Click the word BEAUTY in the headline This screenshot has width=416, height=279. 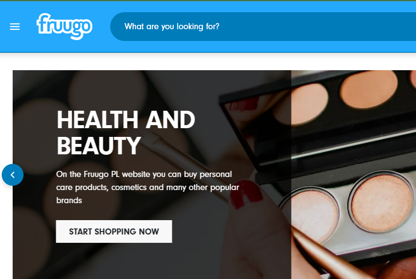[98, 146]
